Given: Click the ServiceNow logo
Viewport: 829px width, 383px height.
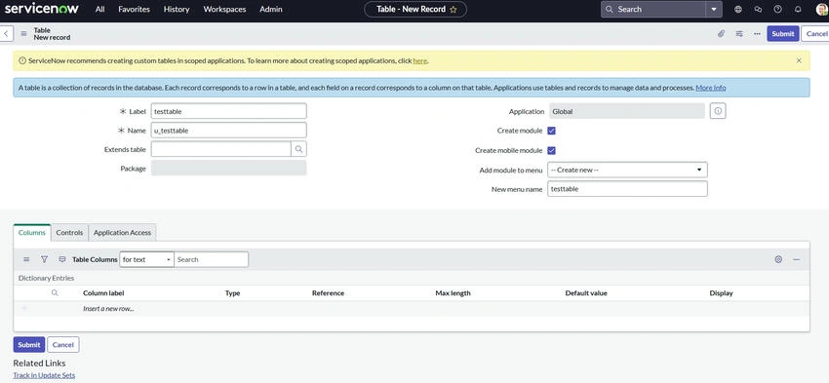Looking at the screenshot, I should (42, 9).
